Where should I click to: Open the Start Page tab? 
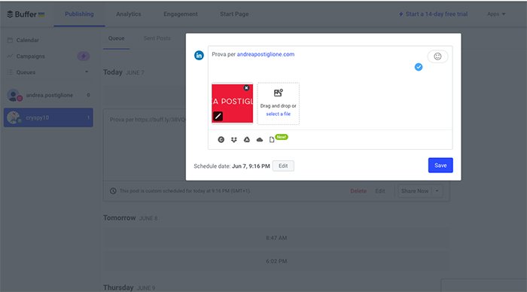coord(234,14)
